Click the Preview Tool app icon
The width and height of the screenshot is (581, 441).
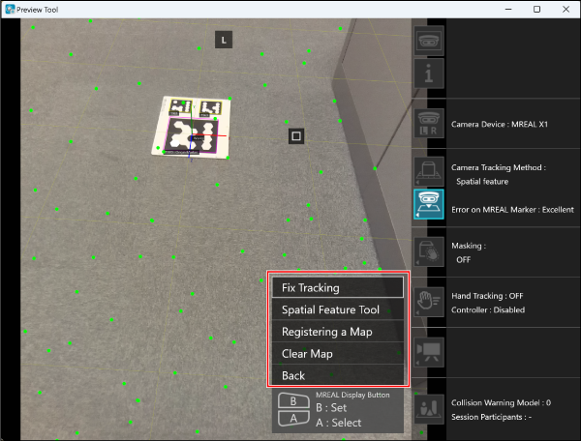(10, 10)
